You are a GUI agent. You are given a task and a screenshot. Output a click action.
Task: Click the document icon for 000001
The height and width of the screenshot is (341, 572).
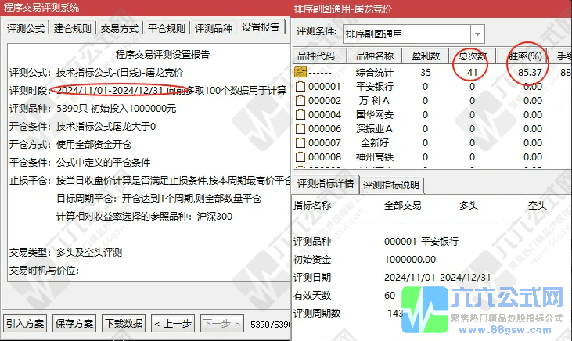pos(300,87)
